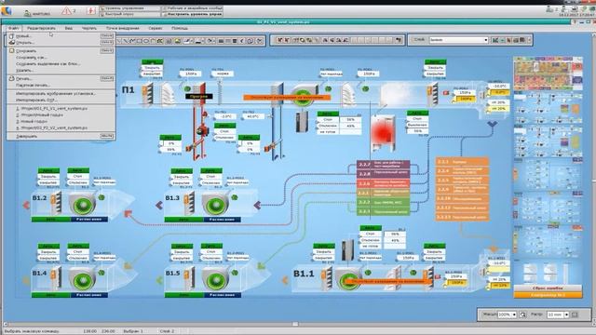This screenshot has width=596, height=335.
Task: Click the dark frequency converter cabinet under П1
Action: click(x=302, y=122)
